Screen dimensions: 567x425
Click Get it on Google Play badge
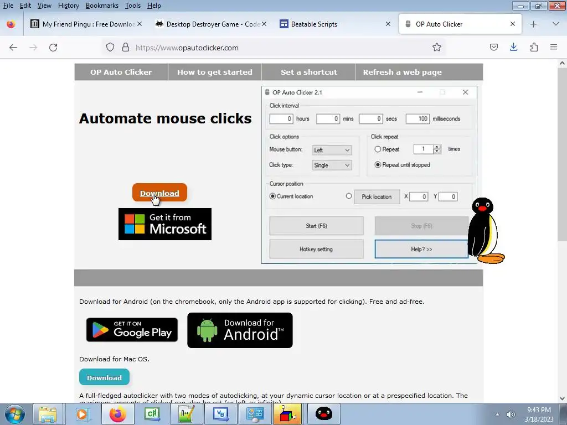click(x=132, y=330)
